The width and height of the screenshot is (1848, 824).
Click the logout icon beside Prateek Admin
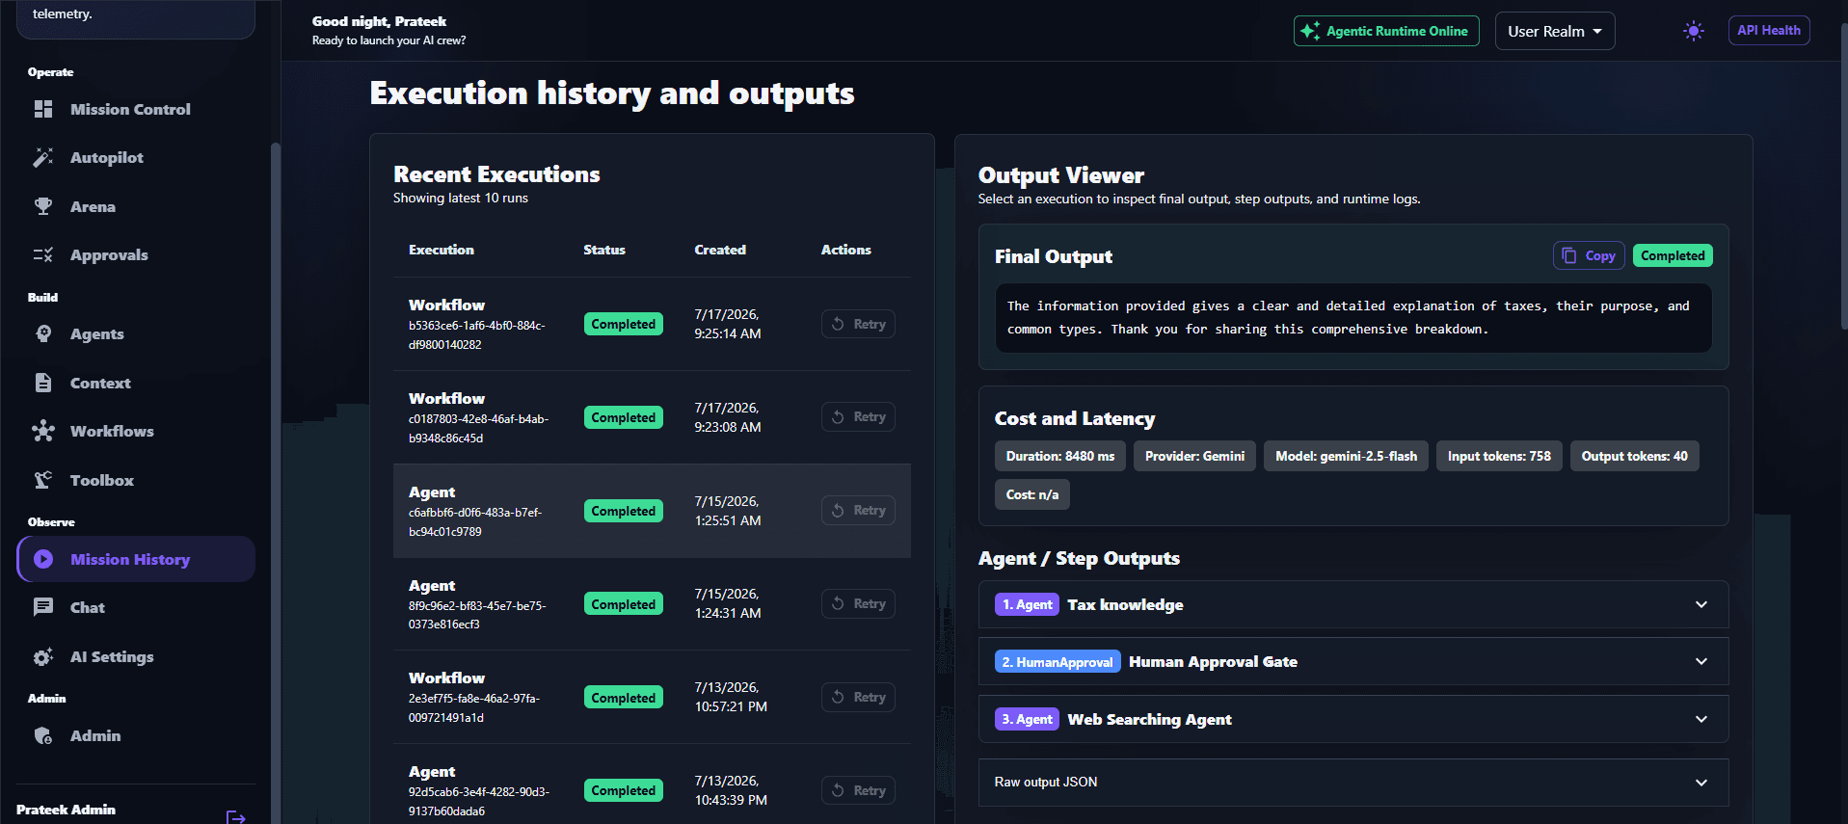(x=236, y=817)
